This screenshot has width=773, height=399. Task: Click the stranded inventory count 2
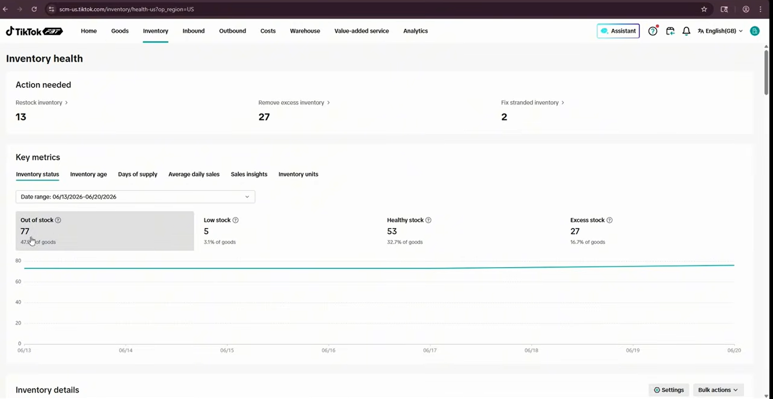click(504, 117)
